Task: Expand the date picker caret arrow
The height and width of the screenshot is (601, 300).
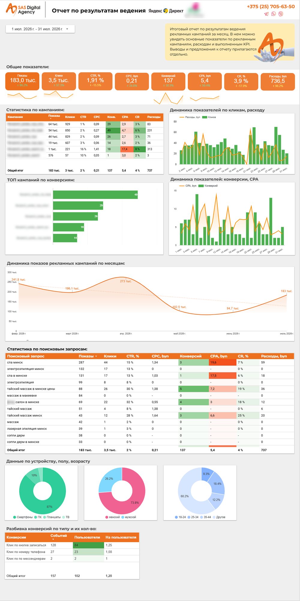Action: coord(67,29)
